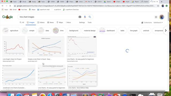Open Apps bookmark shortcut

point(5,10)
